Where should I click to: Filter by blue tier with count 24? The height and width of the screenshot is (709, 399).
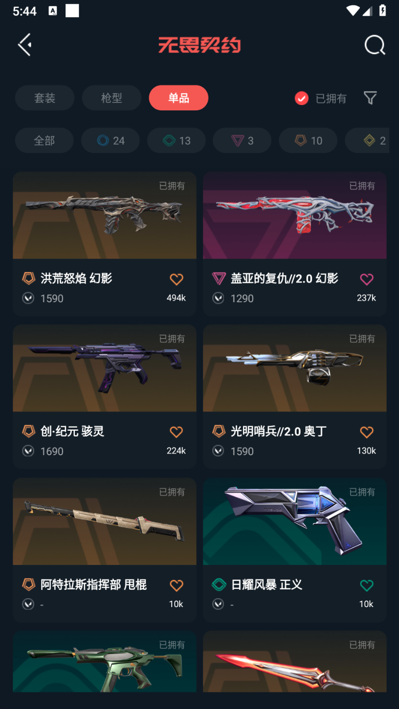pyautogui.click(x=110, y=140)
